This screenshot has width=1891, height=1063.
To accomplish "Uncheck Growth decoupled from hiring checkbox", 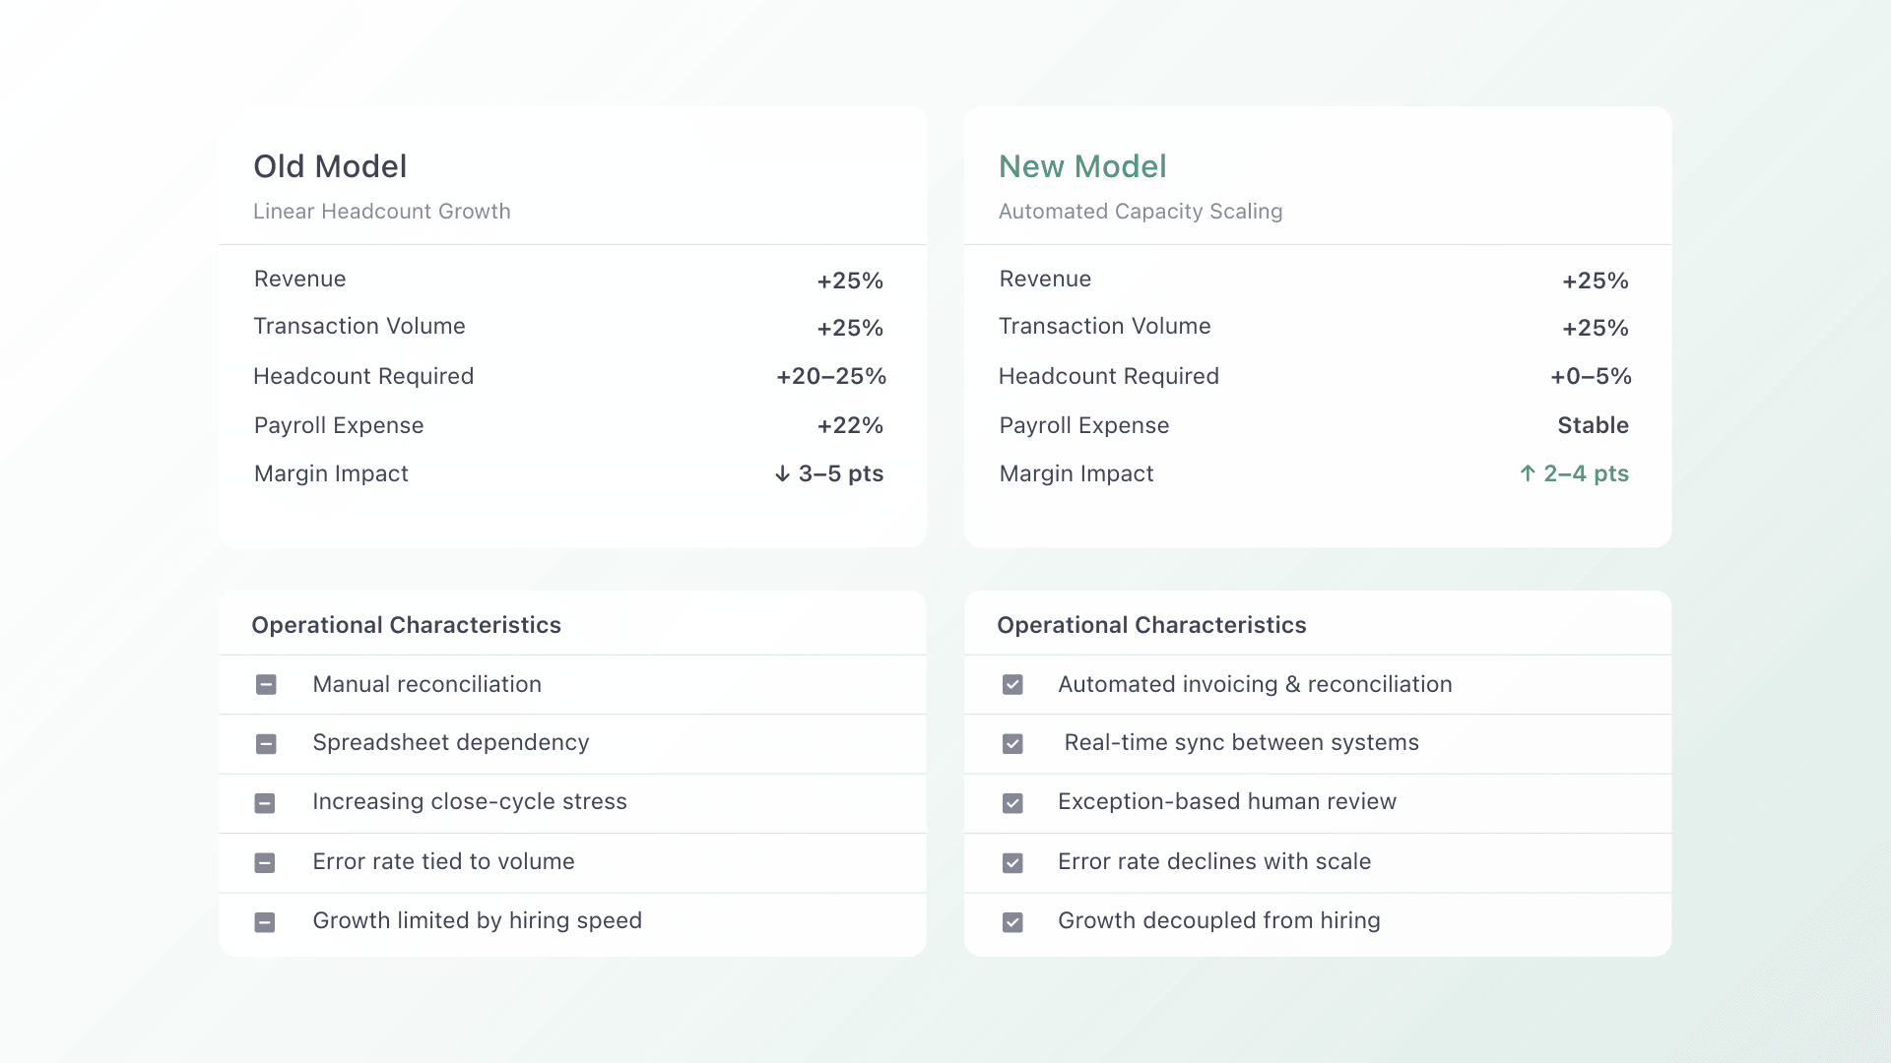I will [x=1012, y=922].
